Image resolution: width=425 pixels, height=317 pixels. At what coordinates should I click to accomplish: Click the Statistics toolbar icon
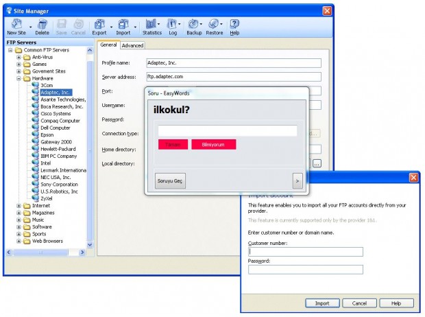pos(151,24)
